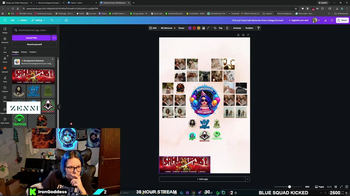Open BG Remover in the image toolbar
Viewport: 350px width, 196px height.
click(x=168, y=28)
